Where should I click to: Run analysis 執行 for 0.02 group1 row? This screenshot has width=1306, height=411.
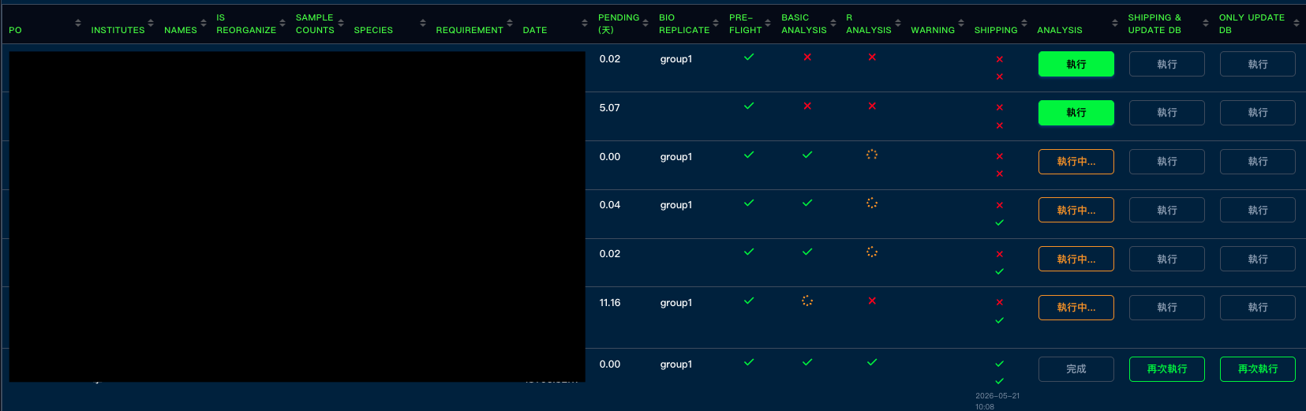click(1076, 64)
